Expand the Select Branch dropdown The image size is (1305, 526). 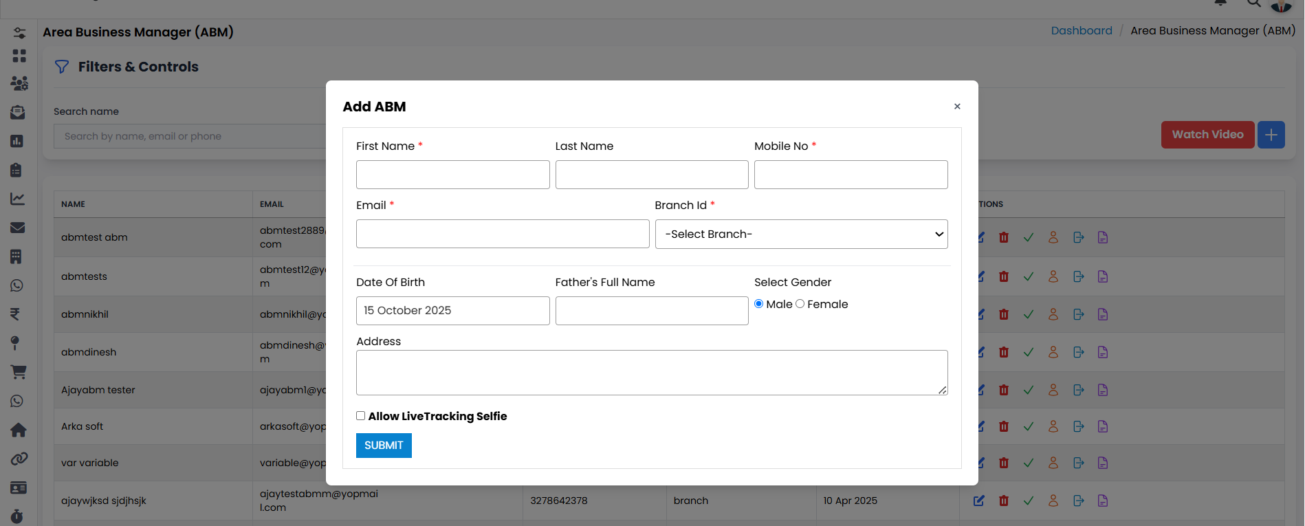(x=801, y=234)
